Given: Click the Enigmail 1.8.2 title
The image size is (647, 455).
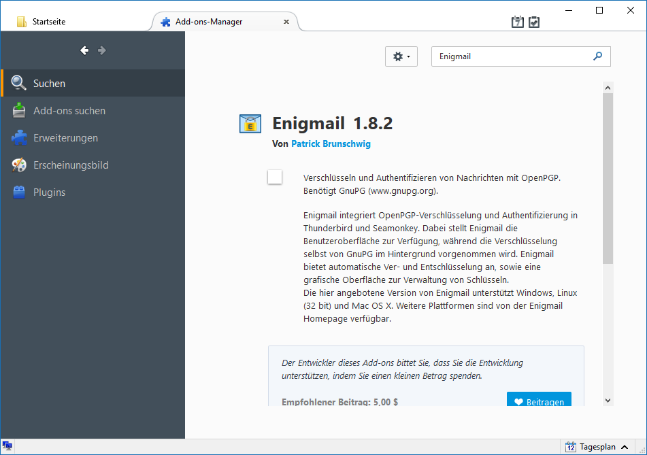Looking at the screenshot, I should pyautogui.click(x=332, y=123).
